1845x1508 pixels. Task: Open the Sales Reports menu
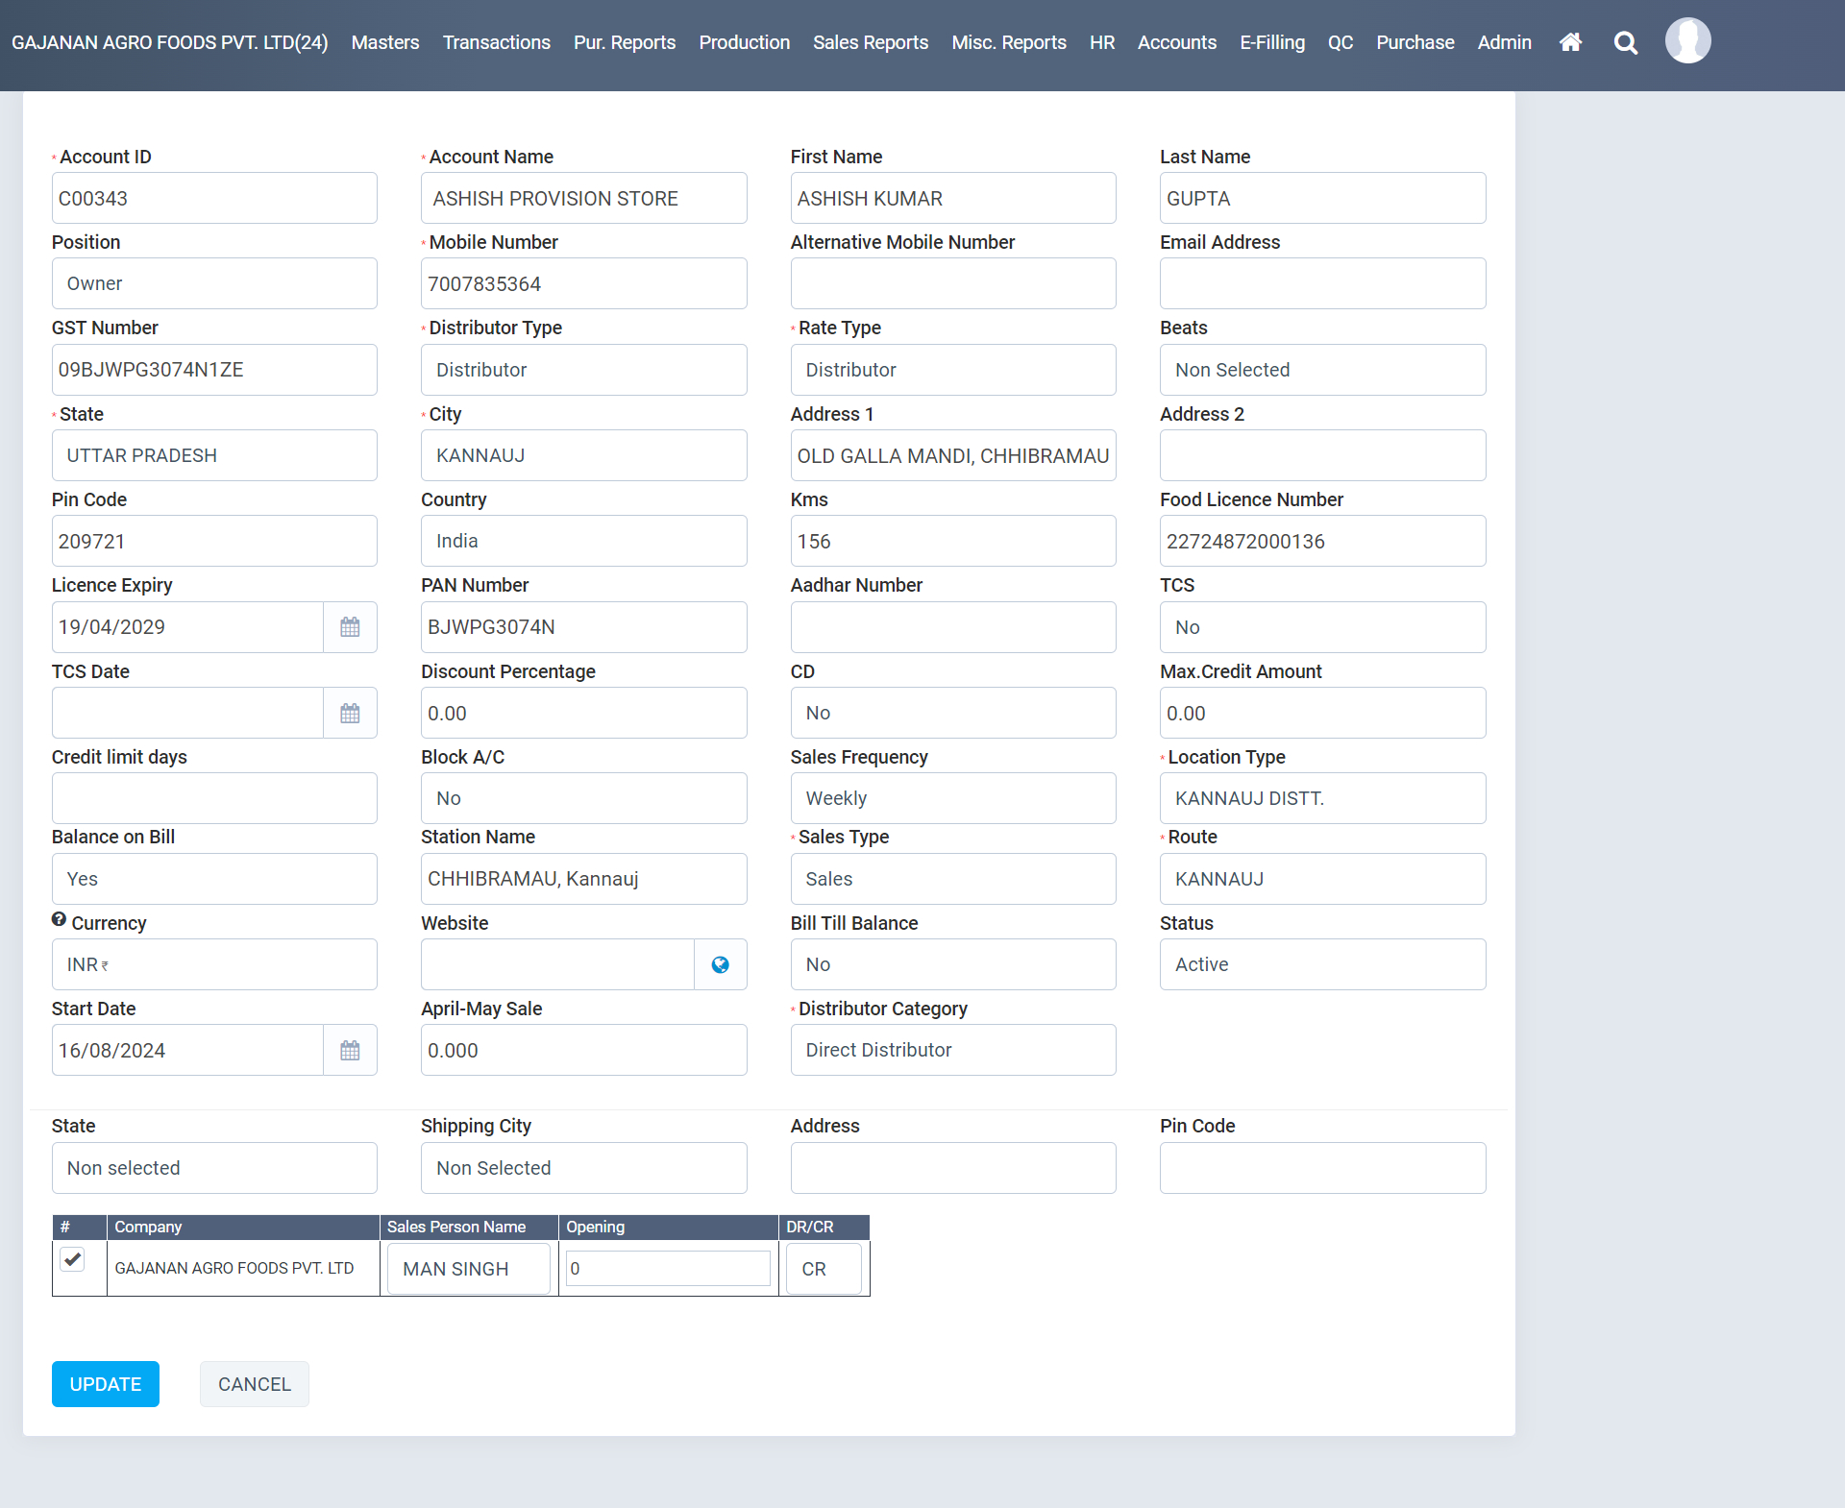[870, 42]
